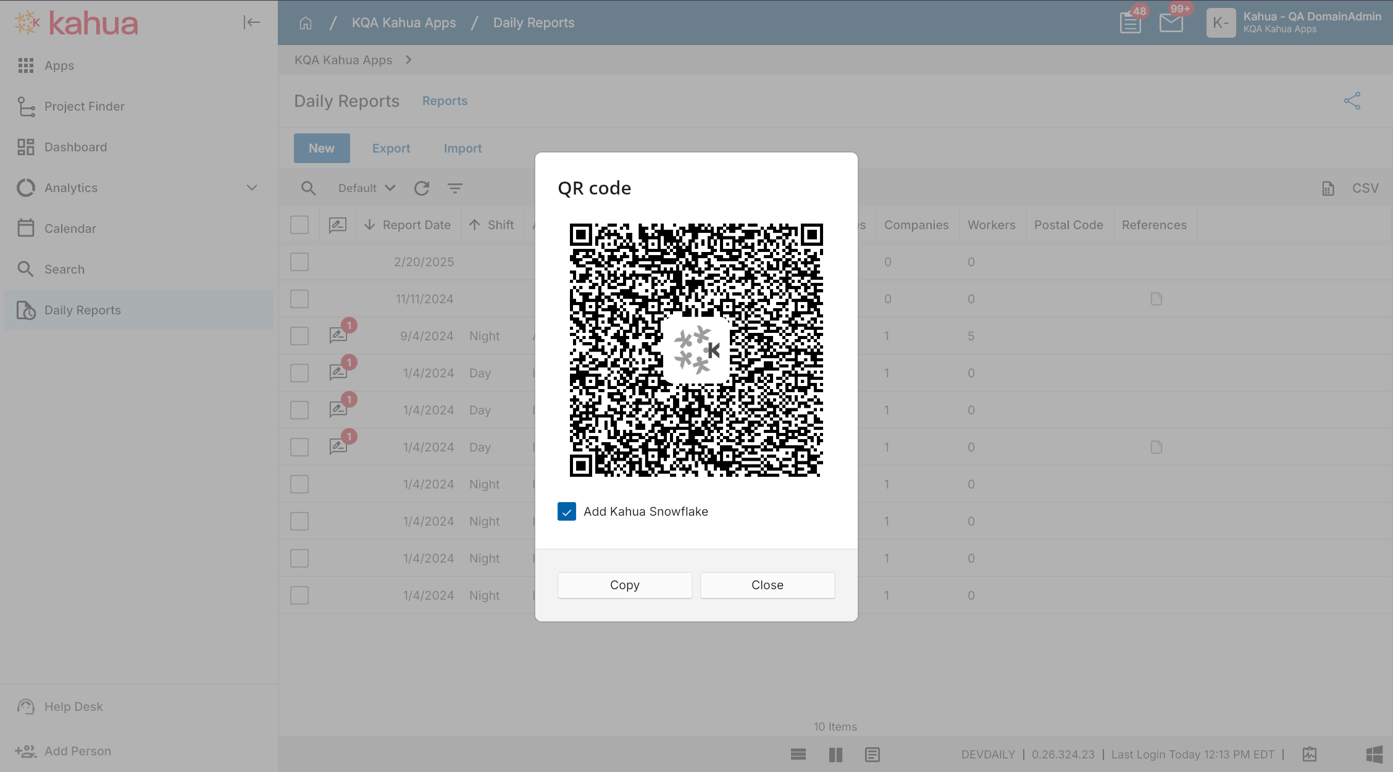Open Project Finder in the sidebar

[85, 106]
